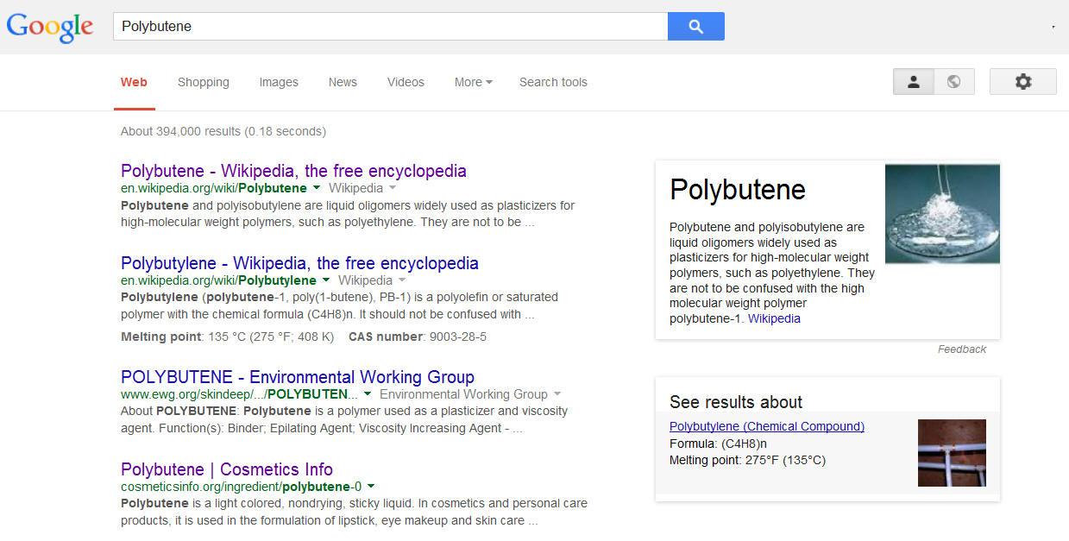Switch to the Images tab
1069x541 pixels.
(x=279, y=83)
